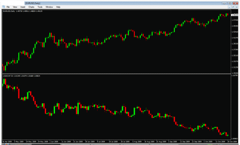Click the 11 Oct 2009 date label
Image resolution: width=240 pixels, height=145 pixels.
(x=220, y=142)
